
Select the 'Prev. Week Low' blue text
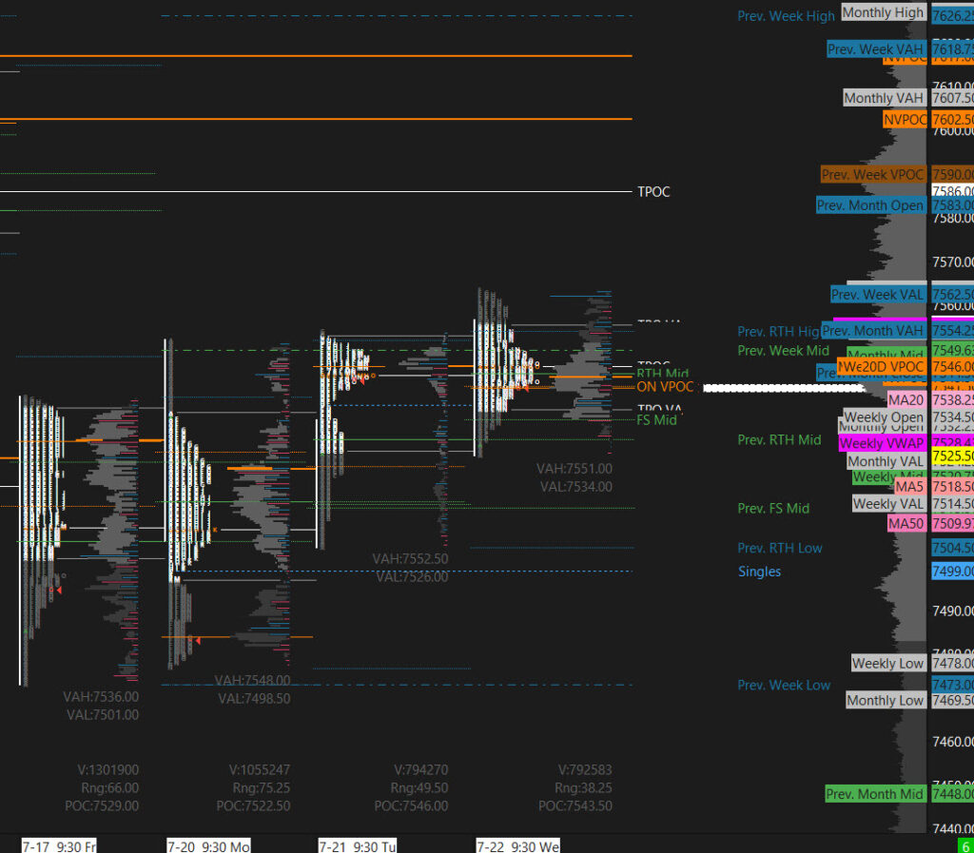click(x=784, y=686)
